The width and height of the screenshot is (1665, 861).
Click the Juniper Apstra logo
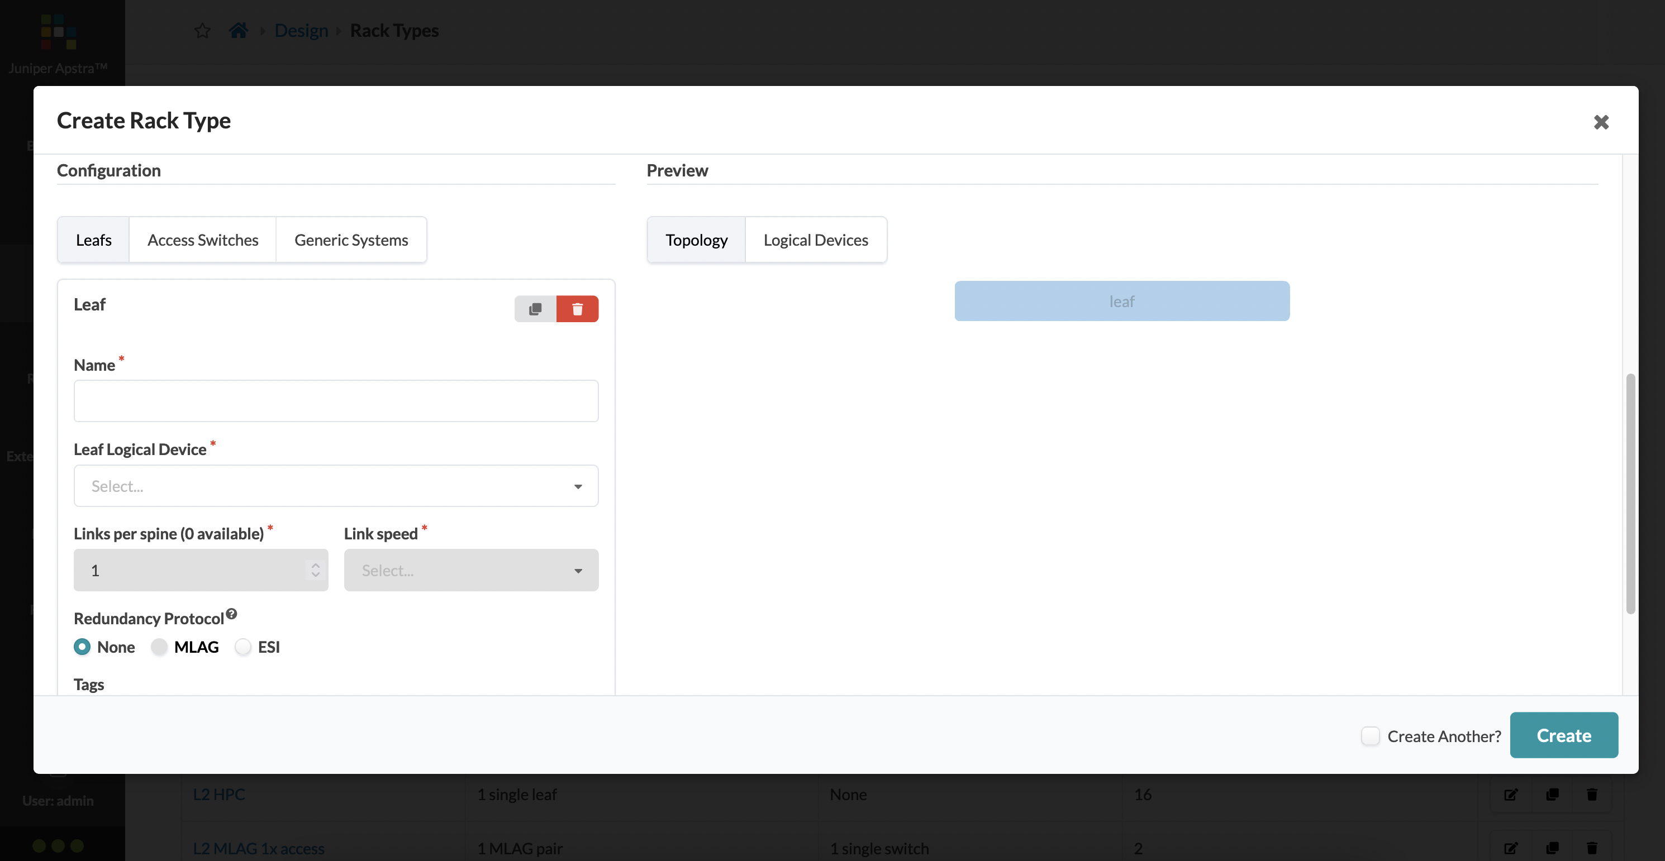point(58,31)
